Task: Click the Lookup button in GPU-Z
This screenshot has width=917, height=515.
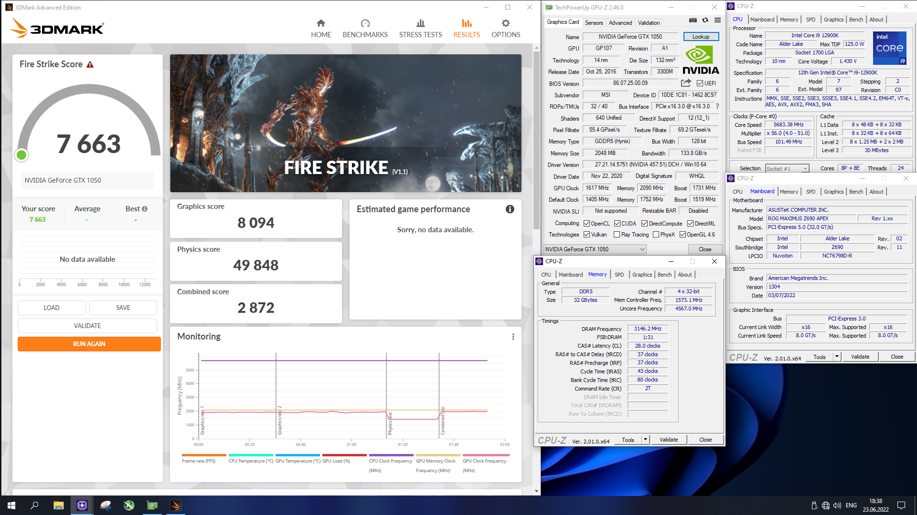Action: (701, 37)
